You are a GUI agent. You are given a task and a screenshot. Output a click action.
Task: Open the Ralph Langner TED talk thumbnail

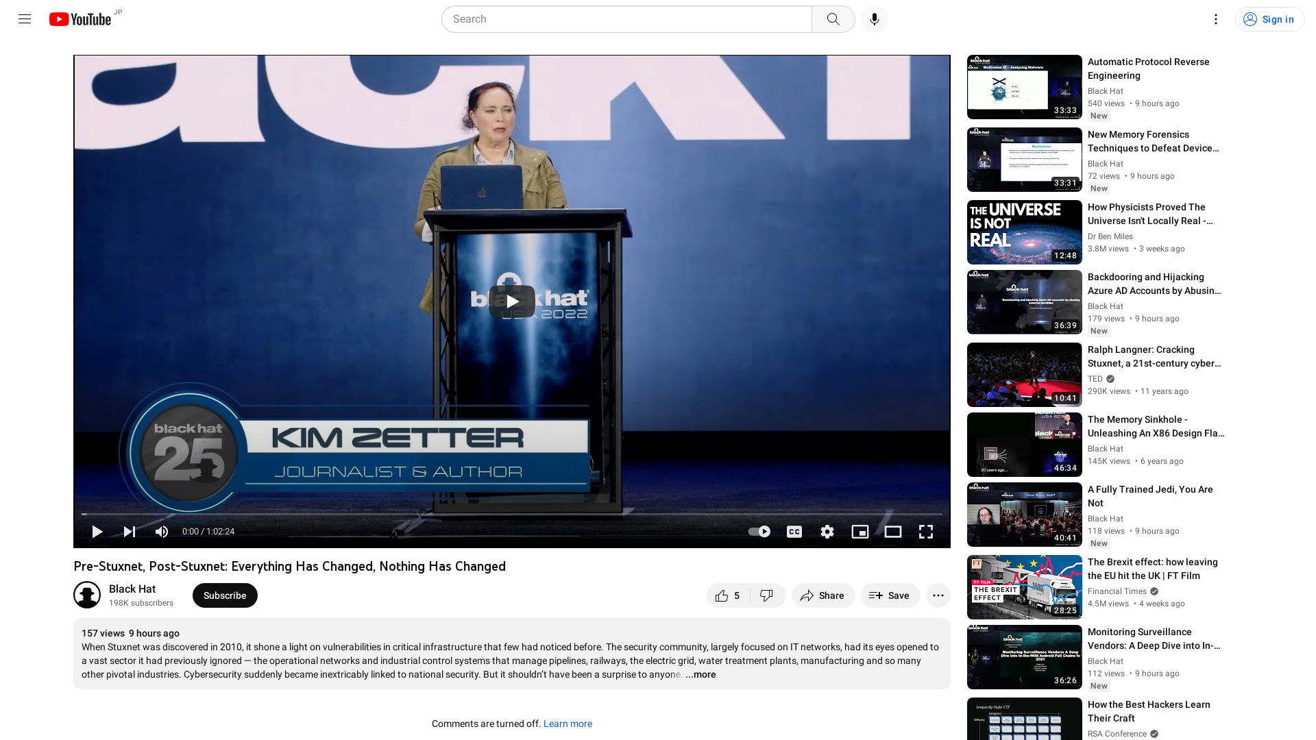(1023, 375)
